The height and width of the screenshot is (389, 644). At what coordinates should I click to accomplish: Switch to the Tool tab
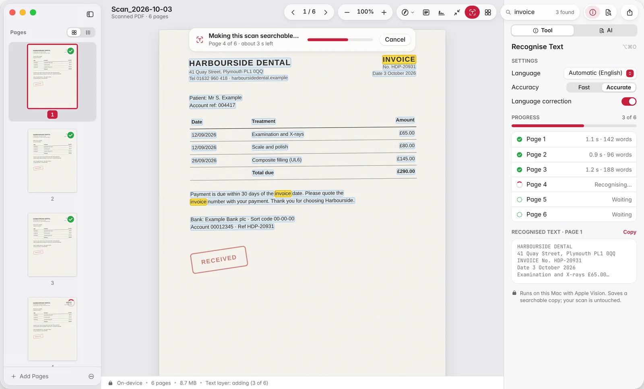543,31
